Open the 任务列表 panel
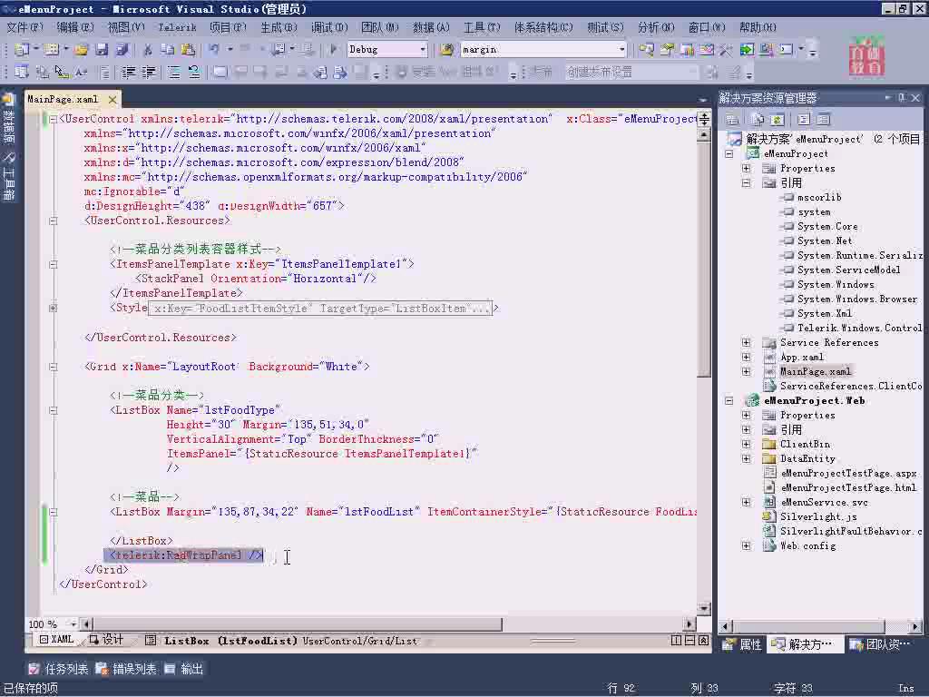Screen dimensions: 929x697 [58, 669]
